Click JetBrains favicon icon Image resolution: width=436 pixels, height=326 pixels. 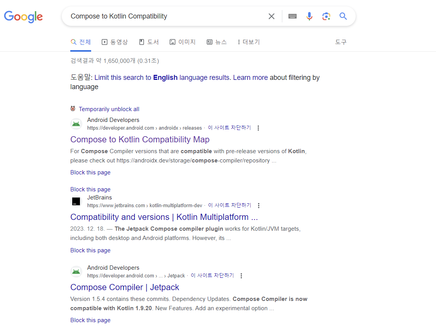(76, 201)
